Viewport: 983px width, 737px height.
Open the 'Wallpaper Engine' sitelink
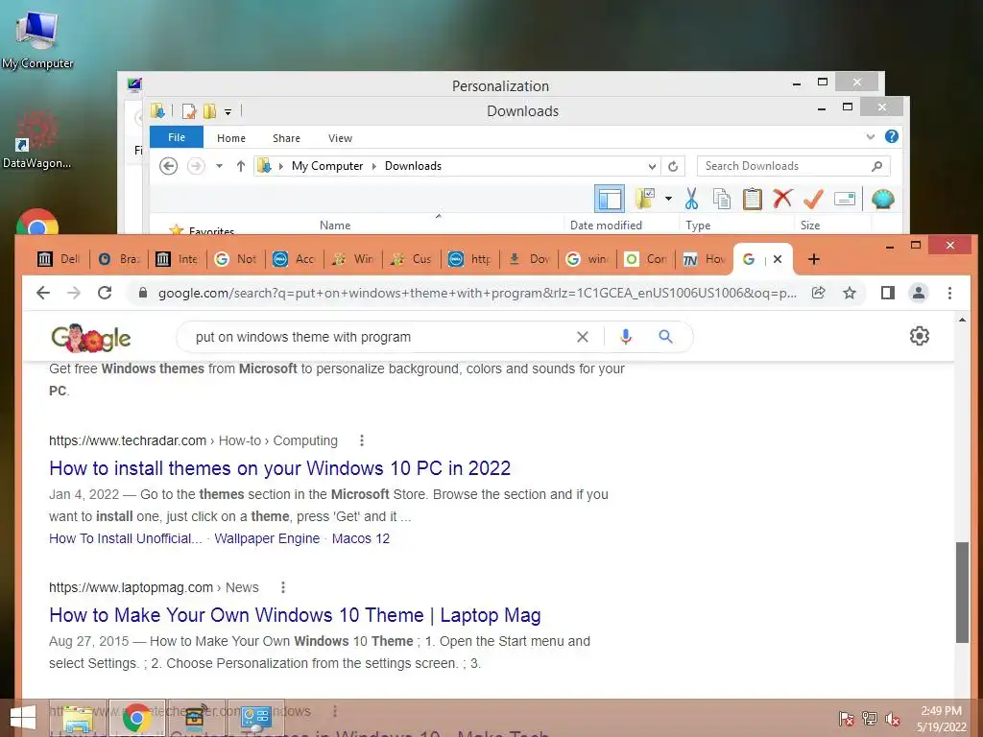coord(267,538)
